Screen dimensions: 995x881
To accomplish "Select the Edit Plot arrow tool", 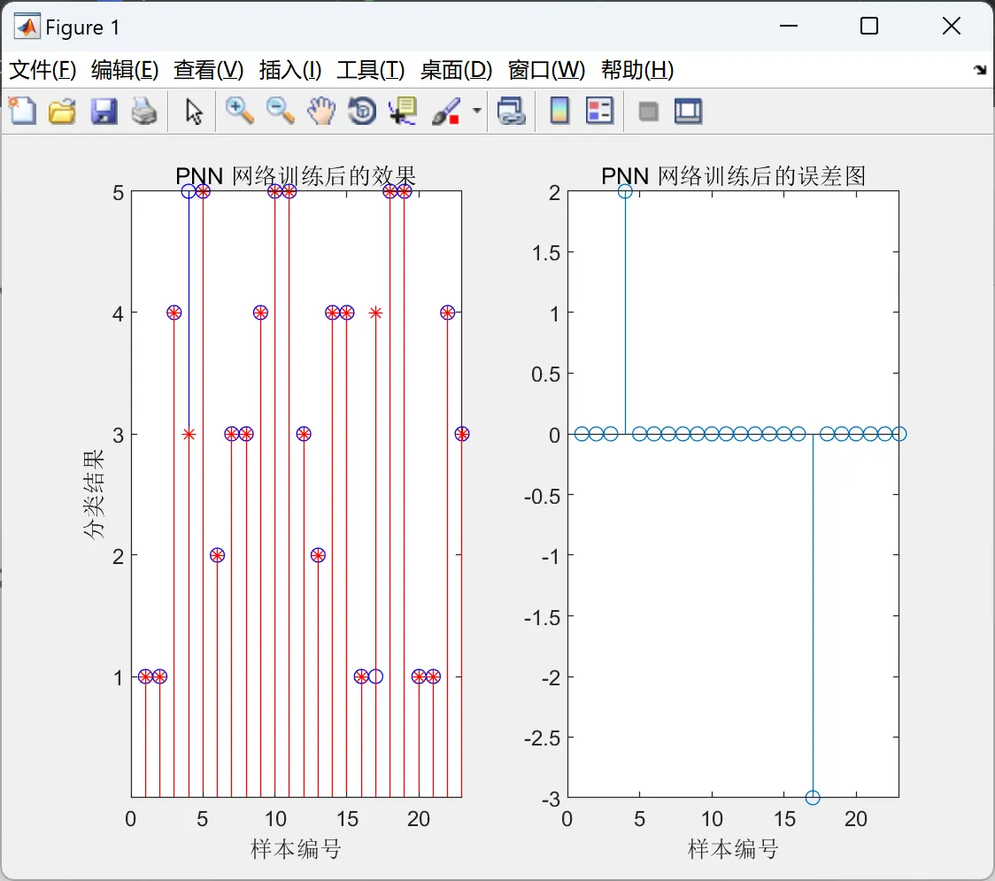I will coord(194,112).
